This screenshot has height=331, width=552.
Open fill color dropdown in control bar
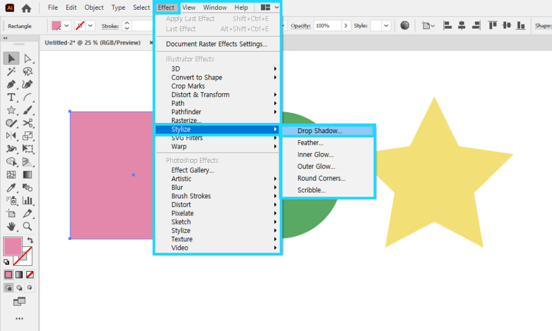click(x=66, y=26)
